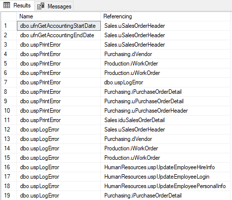Screen dimensions: 232x200
Task: Click cell dbo.ufnGetAccountingEndDate
Action: click(59, 35)
